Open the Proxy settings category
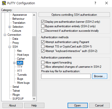112x109 pixels. tap(16, 43)
